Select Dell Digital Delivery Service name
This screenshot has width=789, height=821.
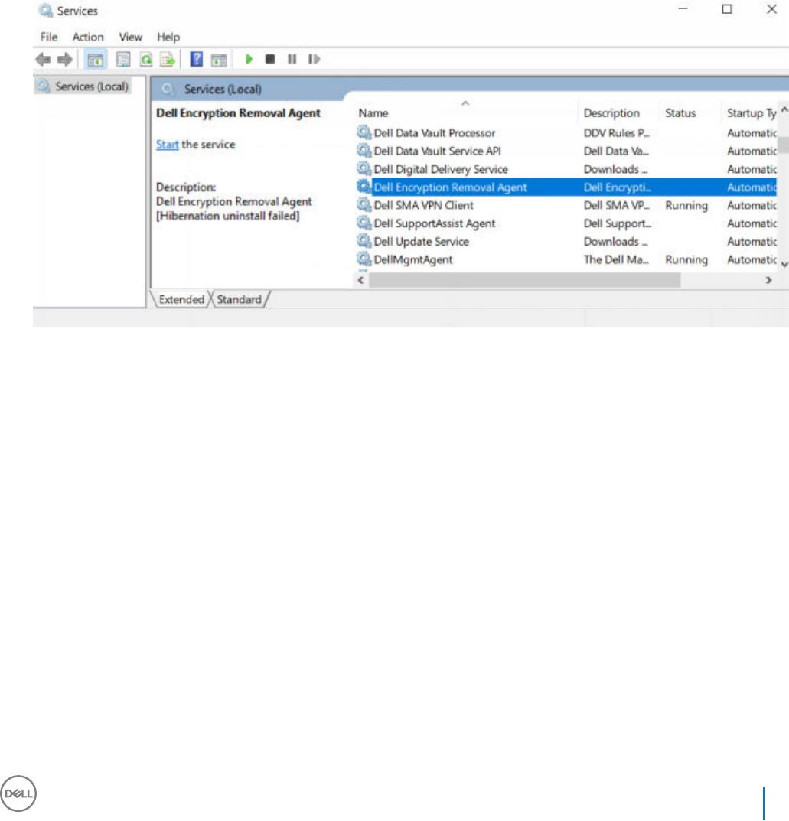[441, 169]
